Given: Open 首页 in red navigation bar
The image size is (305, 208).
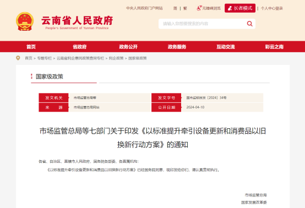Looking at the screenshot, I should click(31, 47).
